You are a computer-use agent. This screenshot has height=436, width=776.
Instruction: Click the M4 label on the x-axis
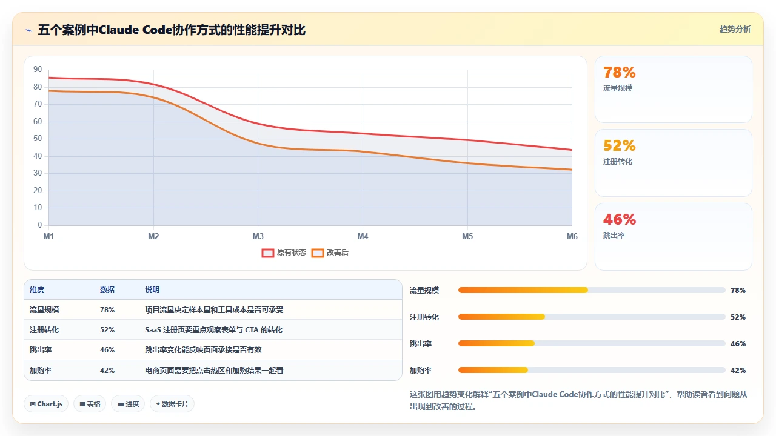point(363,236)
